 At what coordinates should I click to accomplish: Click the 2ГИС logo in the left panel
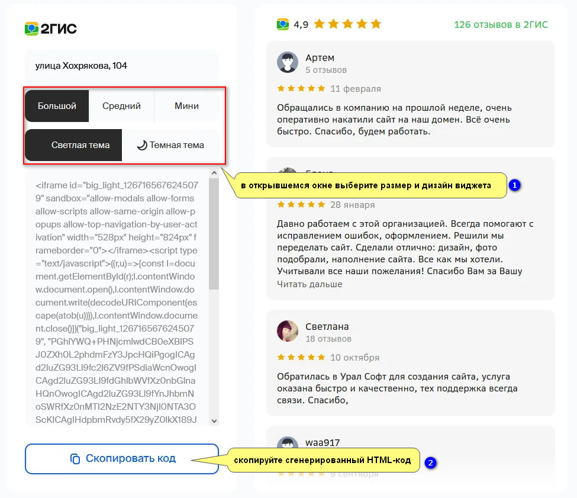pos(51,28)
